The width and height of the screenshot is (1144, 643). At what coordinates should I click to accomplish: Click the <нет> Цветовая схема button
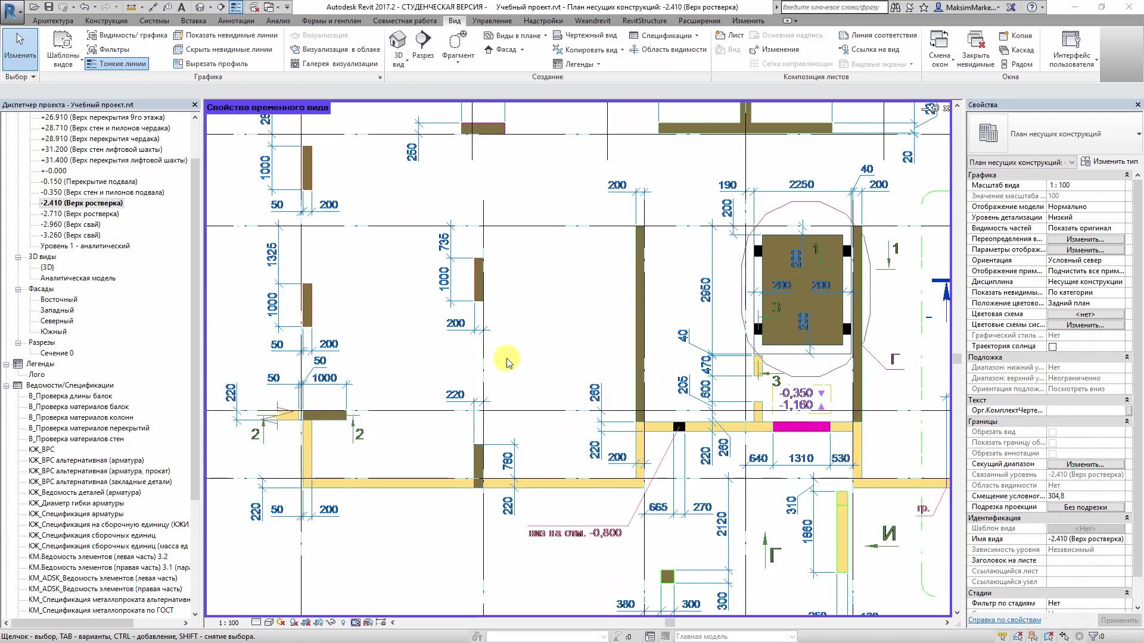coord(1085,314)
